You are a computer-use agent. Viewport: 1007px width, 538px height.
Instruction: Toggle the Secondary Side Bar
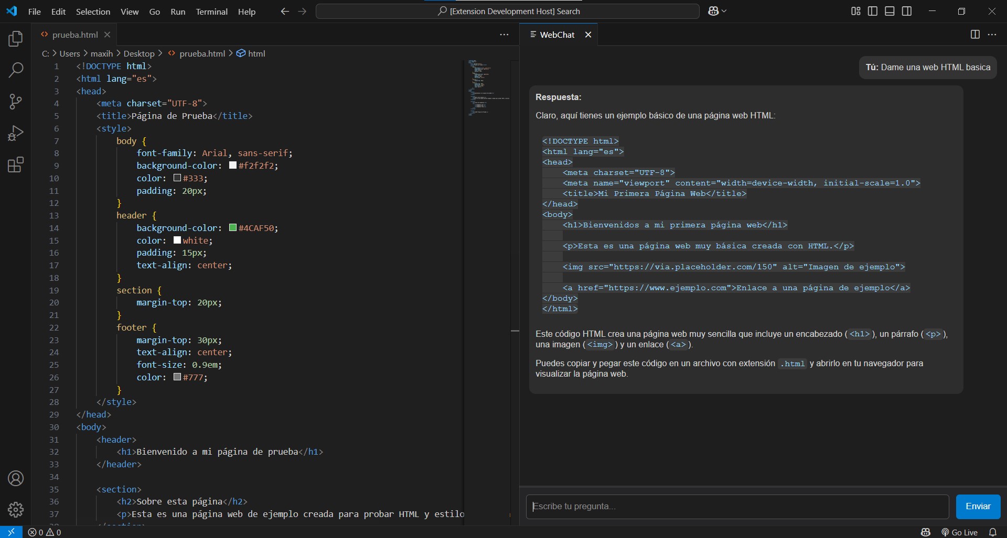[x=907, y=10]
